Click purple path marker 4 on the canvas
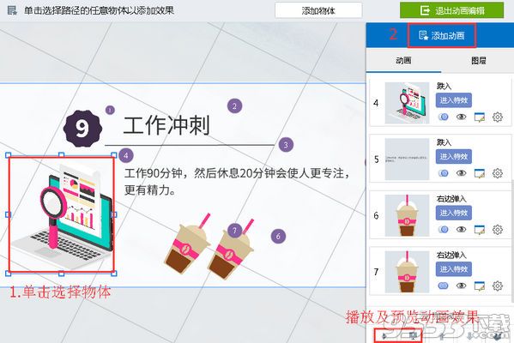Image resolution: width=514 pixels, height=343 pixels. click(126, 155)
